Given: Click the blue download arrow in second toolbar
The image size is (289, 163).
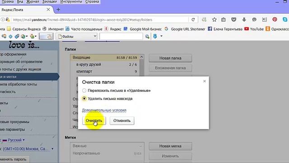Looking at the screenshot, I should tap(155, 36).
